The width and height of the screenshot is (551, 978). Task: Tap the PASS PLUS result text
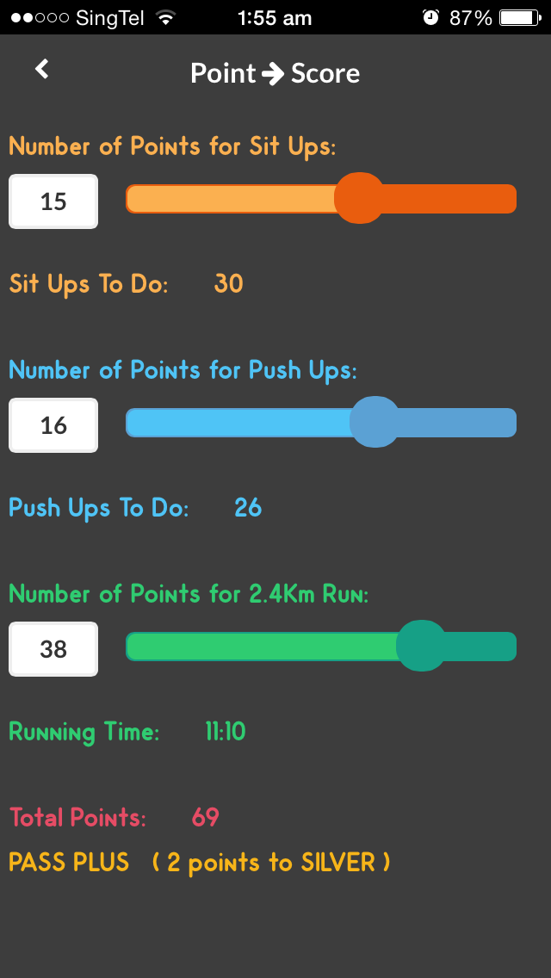[69, 862]
